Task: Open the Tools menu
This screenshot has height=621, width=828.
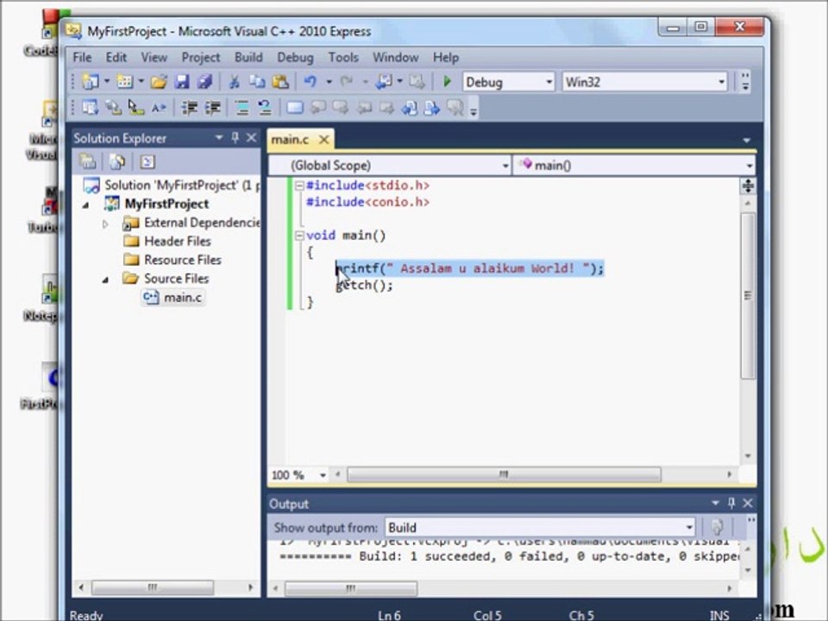Action: click(343, 57)
